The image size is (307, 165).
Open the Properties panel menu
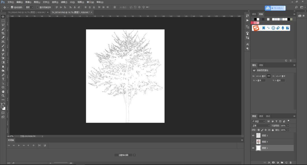pos(294,65)
